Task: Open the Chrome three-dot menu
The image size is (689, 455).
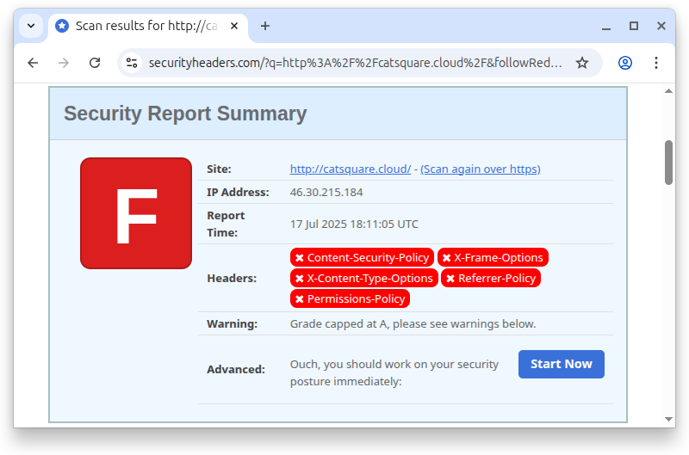Action: pos(656,63)
